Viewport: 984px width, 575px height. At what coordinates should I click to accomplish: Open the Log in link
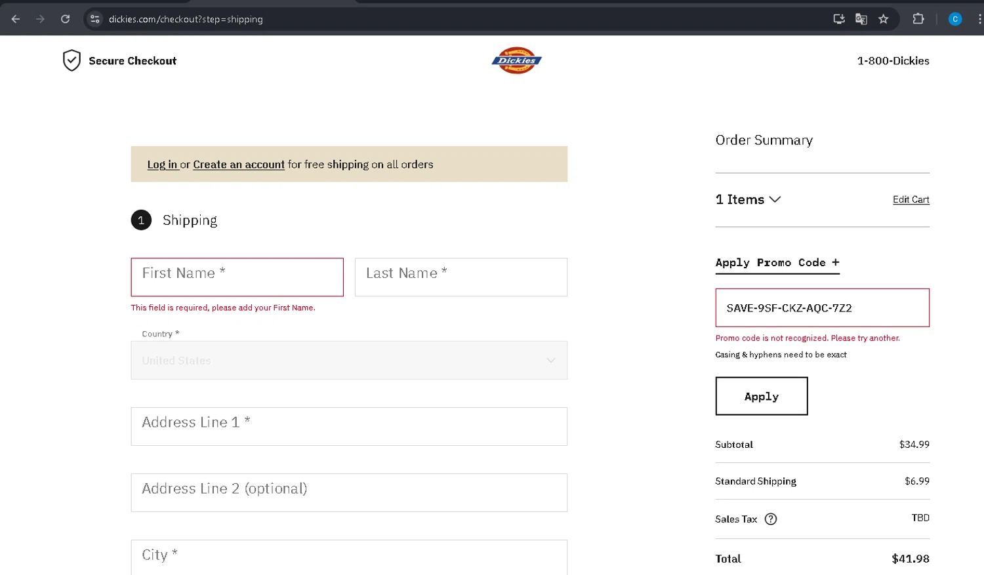coord(162,165)
